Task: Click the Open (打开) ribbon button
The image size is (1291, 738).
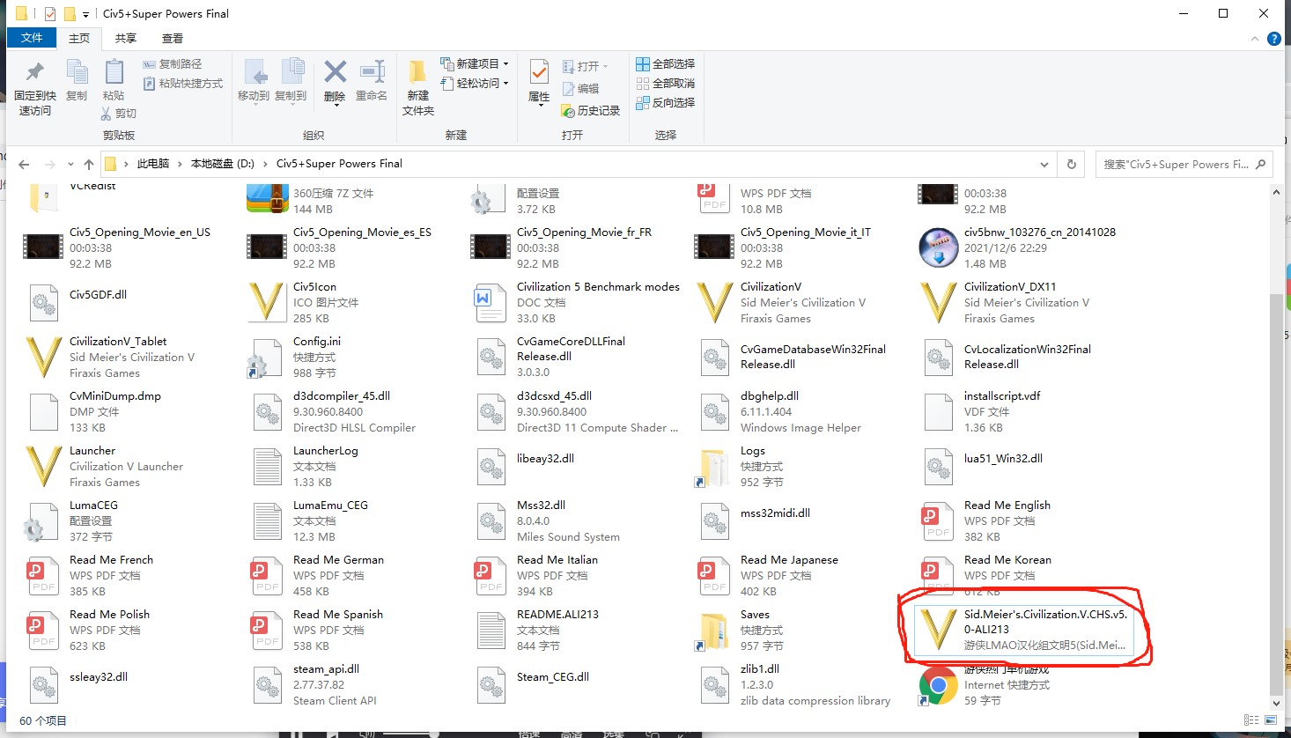Action: [x=585, y=66]
